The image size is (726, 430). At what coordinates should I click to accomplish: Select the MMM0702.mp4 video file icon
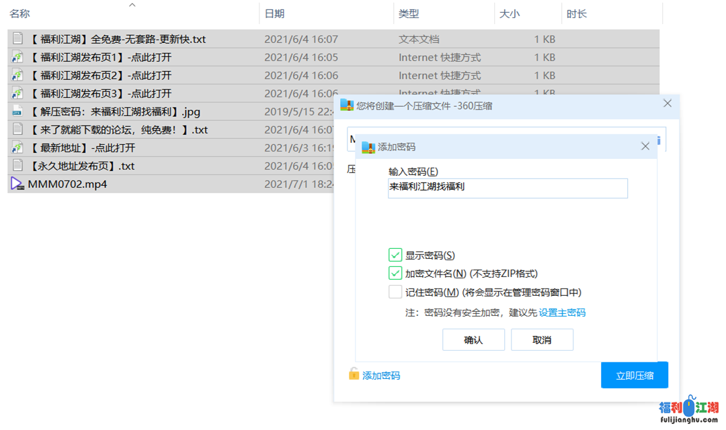click(15, 183)
